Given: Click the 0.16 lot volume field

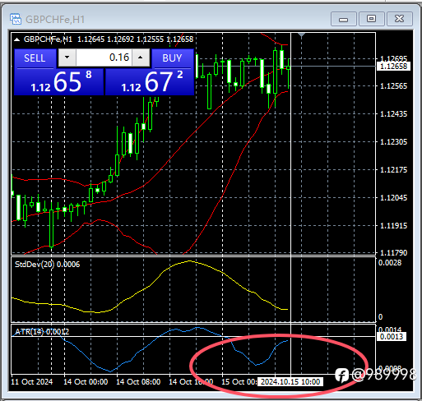Looking at the screenshot, I should point(104,58).
